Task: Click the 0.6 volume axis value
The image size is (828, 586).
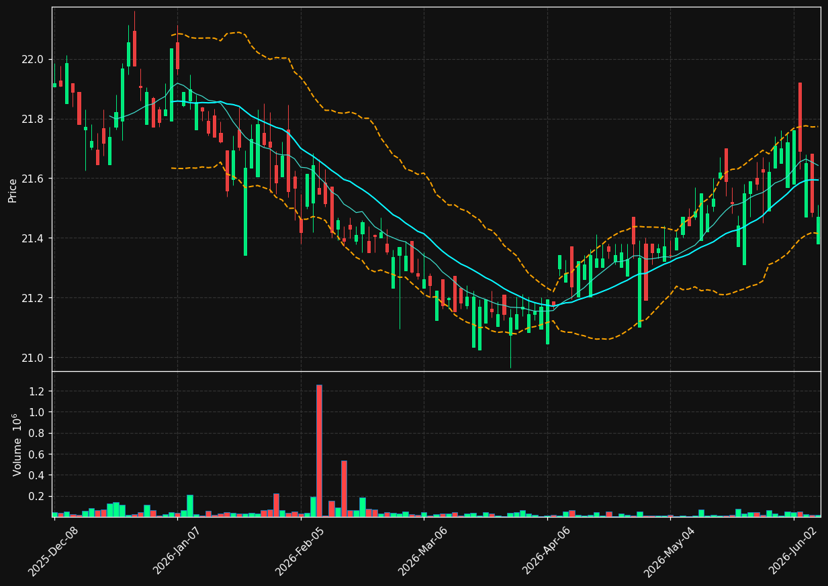Action: [36, 454]
